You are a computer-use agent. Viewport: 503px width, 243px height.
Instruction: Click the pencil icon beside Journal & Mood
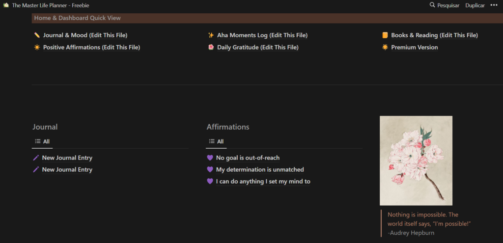(x=37, y=35)
